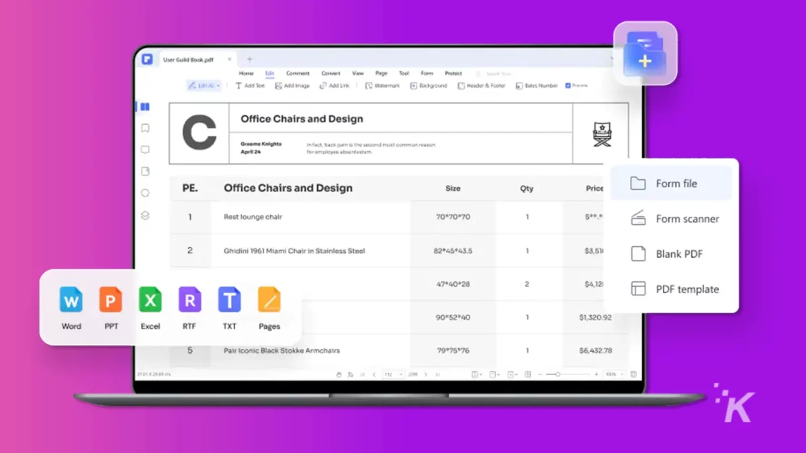Select the selection cursor tool in status bar
Image resolution: width=806 pixels, height=453 pixels.
coord(350,374)
